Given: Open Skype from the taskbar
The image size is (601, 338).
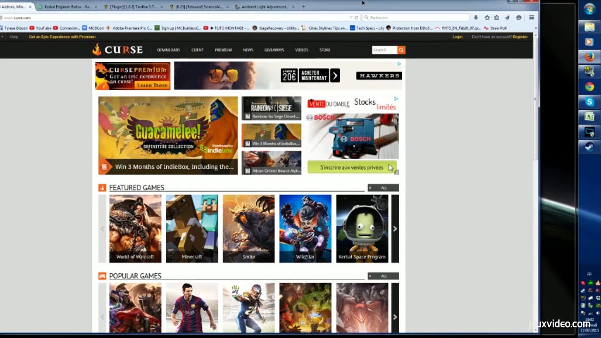Looking at the screenshot, I should (589, 102).
